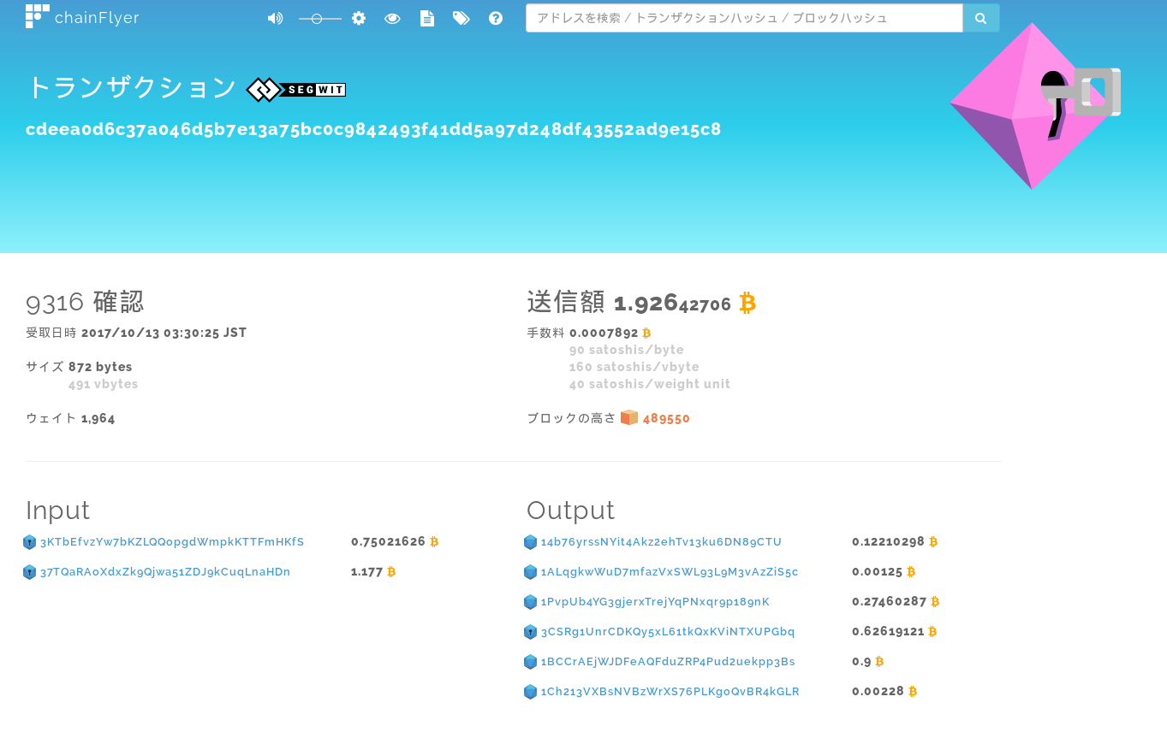This screenshot has height=732, width=1167.
Task: Click the tags icon in header
Action: (x=461, y=18)
